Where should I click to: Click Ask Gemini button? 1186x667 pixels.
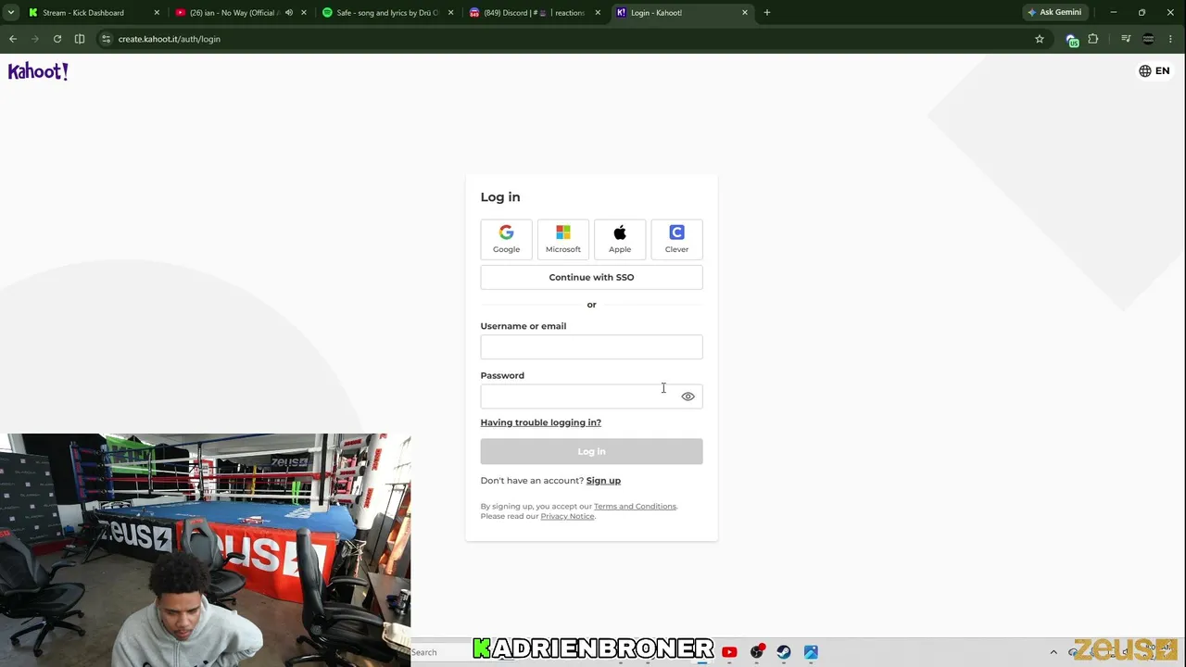(x=1054, y=13)
